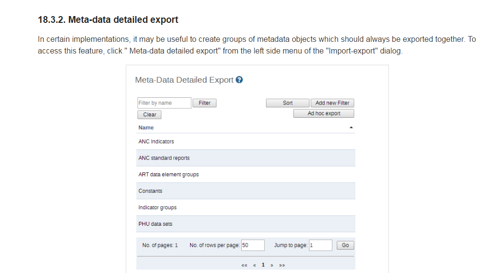Click the Clear button
Viewport: 501px width, 273px height.
click(x=150, y=115)
